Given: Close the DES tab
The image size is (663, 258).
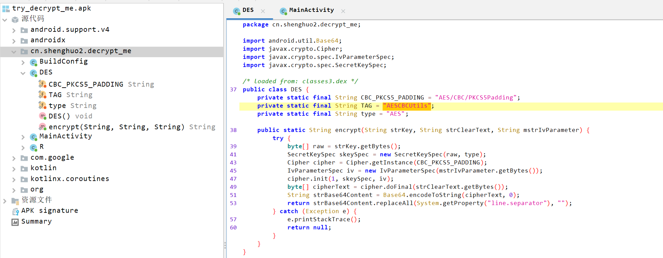Looking at the screenshot, I should point(263,11).
